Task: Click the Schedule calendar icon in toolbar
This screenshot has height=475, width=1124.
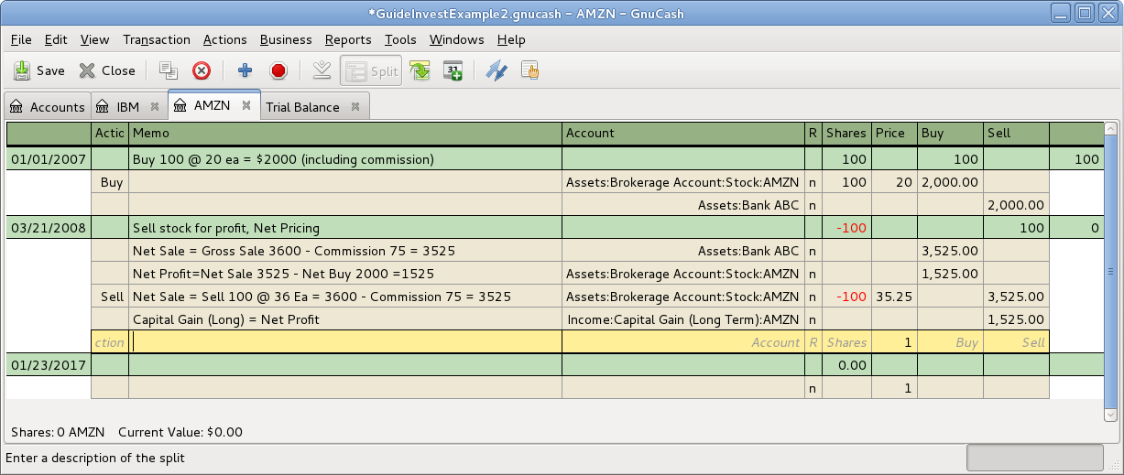Action: coord(453,70)
